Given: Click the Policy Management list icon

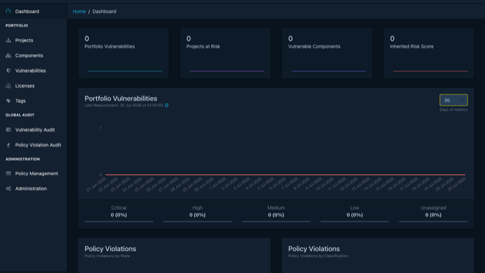Looking at the screenshot, I should pos(8,174).
